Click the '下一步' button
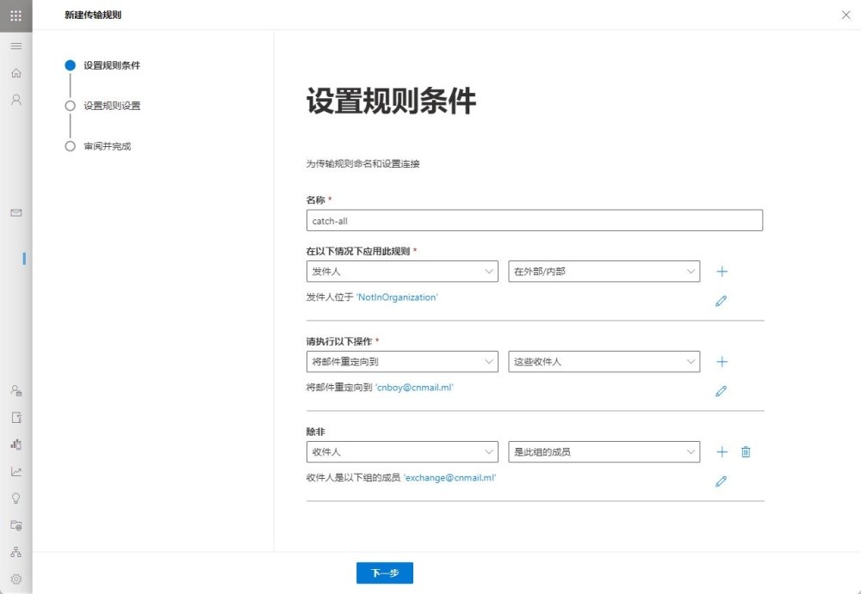861x594 pixels. [384, 573]
